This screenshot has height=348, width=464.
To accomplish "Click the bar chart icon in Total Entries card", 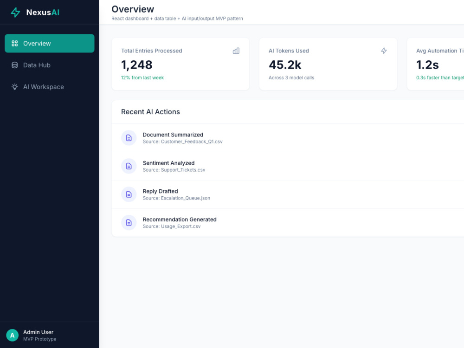I will [x=236, y=51].
